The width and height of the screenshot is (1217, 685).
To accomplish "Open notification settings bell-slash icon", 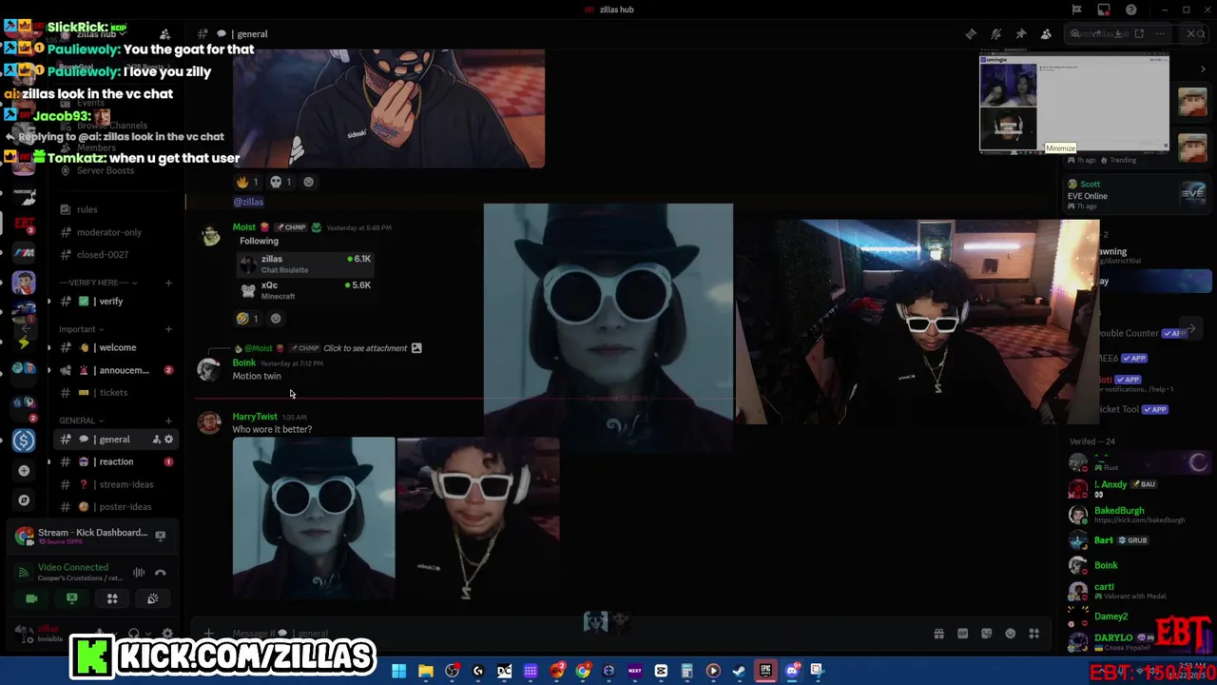I will 995,34.
